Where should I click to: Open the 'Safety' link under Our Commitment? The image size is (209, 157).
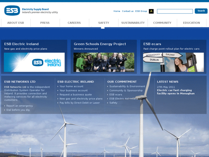click(113, 103)
